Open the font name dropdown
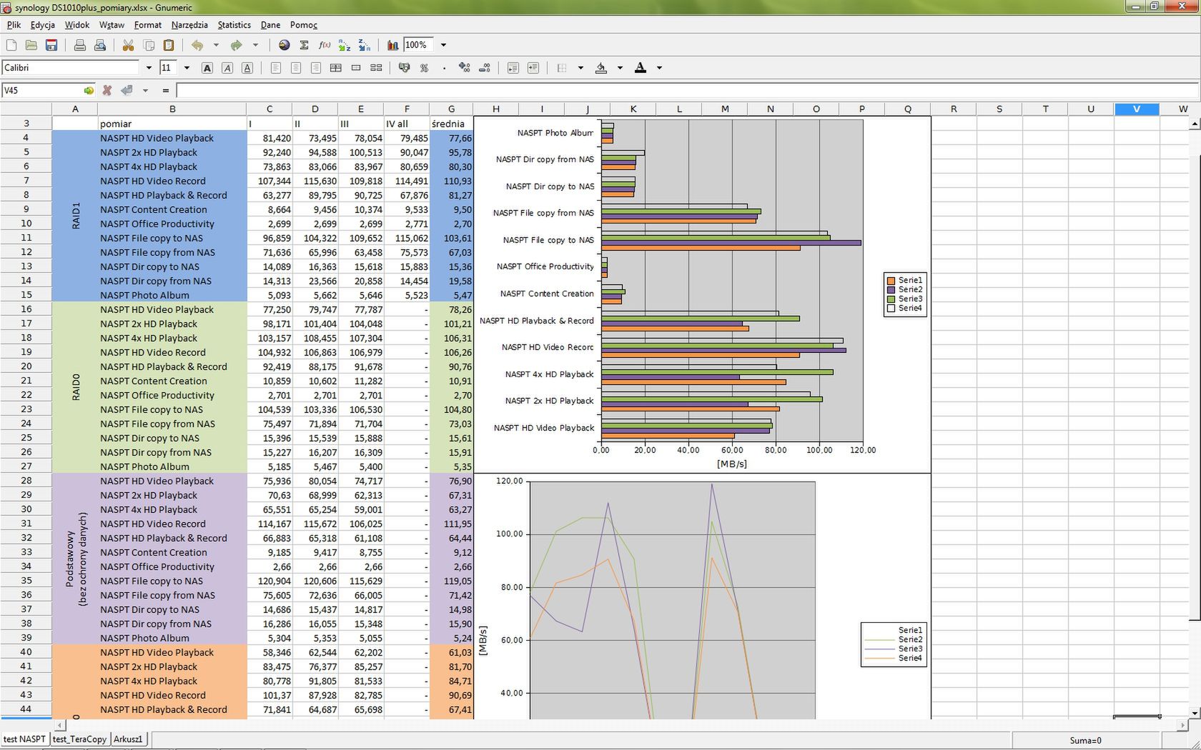The height and width of the screenshot is (750, 1201). (x=149, y=67)
